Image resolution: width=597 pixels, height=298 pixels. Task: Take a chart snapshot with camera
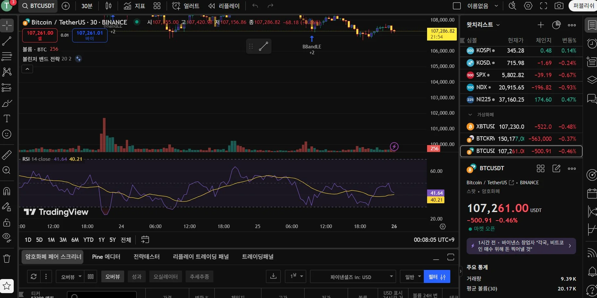pyautogui.click(x=559, y=6)
